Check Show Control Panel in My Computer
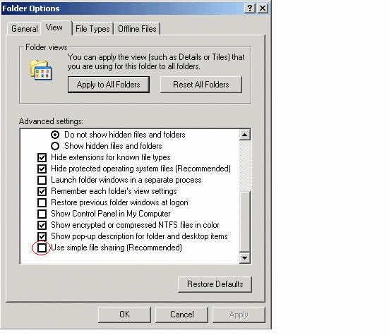389x335 pixels. click(42, 214)
